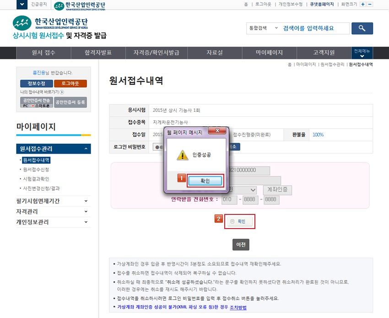This screenshot has width=389, height=318.
Task: Open the 합격자발표 navigation menu
Action: pos(98,53)
